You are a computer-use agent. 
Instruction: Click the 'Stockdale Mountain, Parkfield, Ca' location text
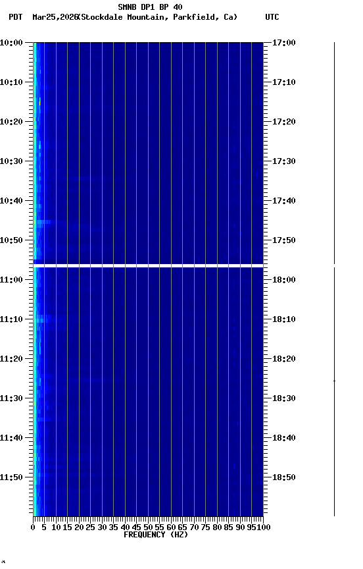point(158,17)
